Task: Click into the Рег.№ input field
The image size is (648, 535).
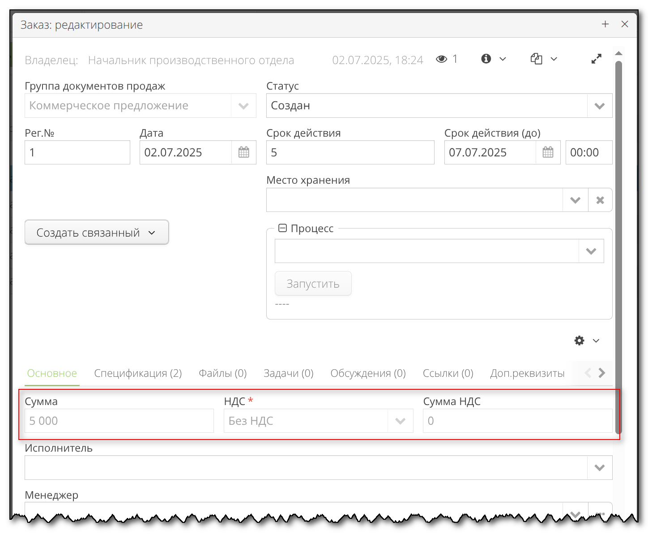Action: [77, 152]
